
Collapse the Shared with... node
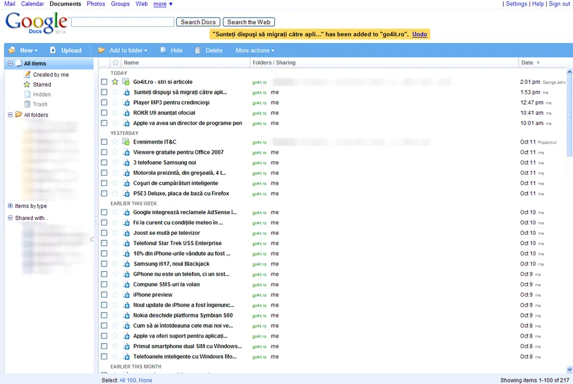pos(10,218)
